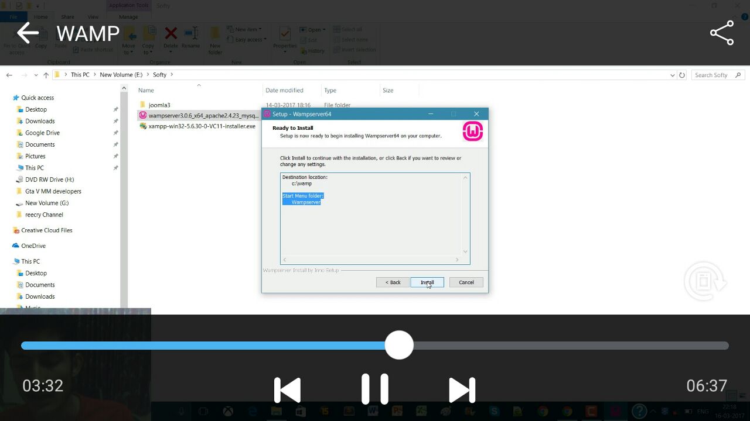750x421 pixels.
Task: Tap the rotate screen icon overlay
Action: pos(705,282)
